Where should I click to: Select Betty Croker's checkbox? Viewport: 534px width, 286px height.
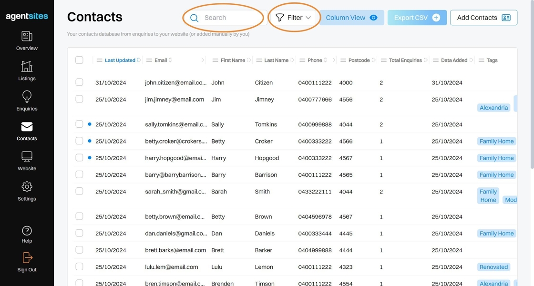[x=79, y=141]
